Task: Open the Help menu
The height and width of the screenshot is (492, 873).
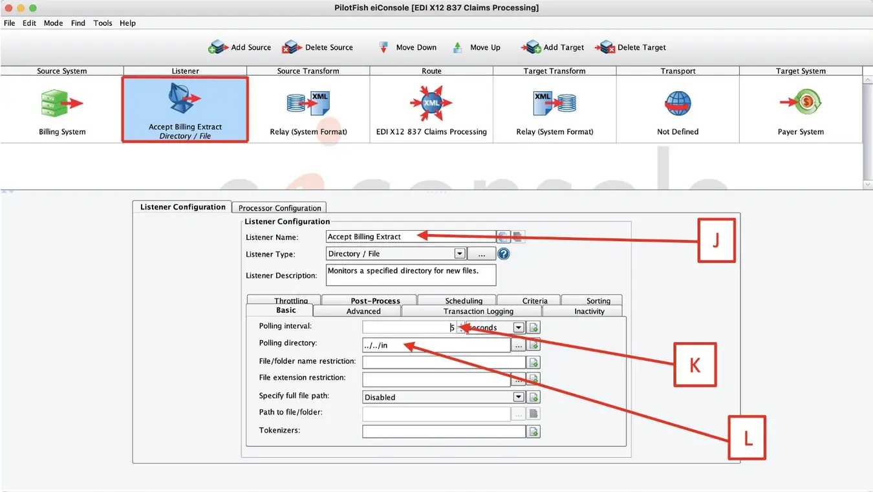Action: point(127,23)
